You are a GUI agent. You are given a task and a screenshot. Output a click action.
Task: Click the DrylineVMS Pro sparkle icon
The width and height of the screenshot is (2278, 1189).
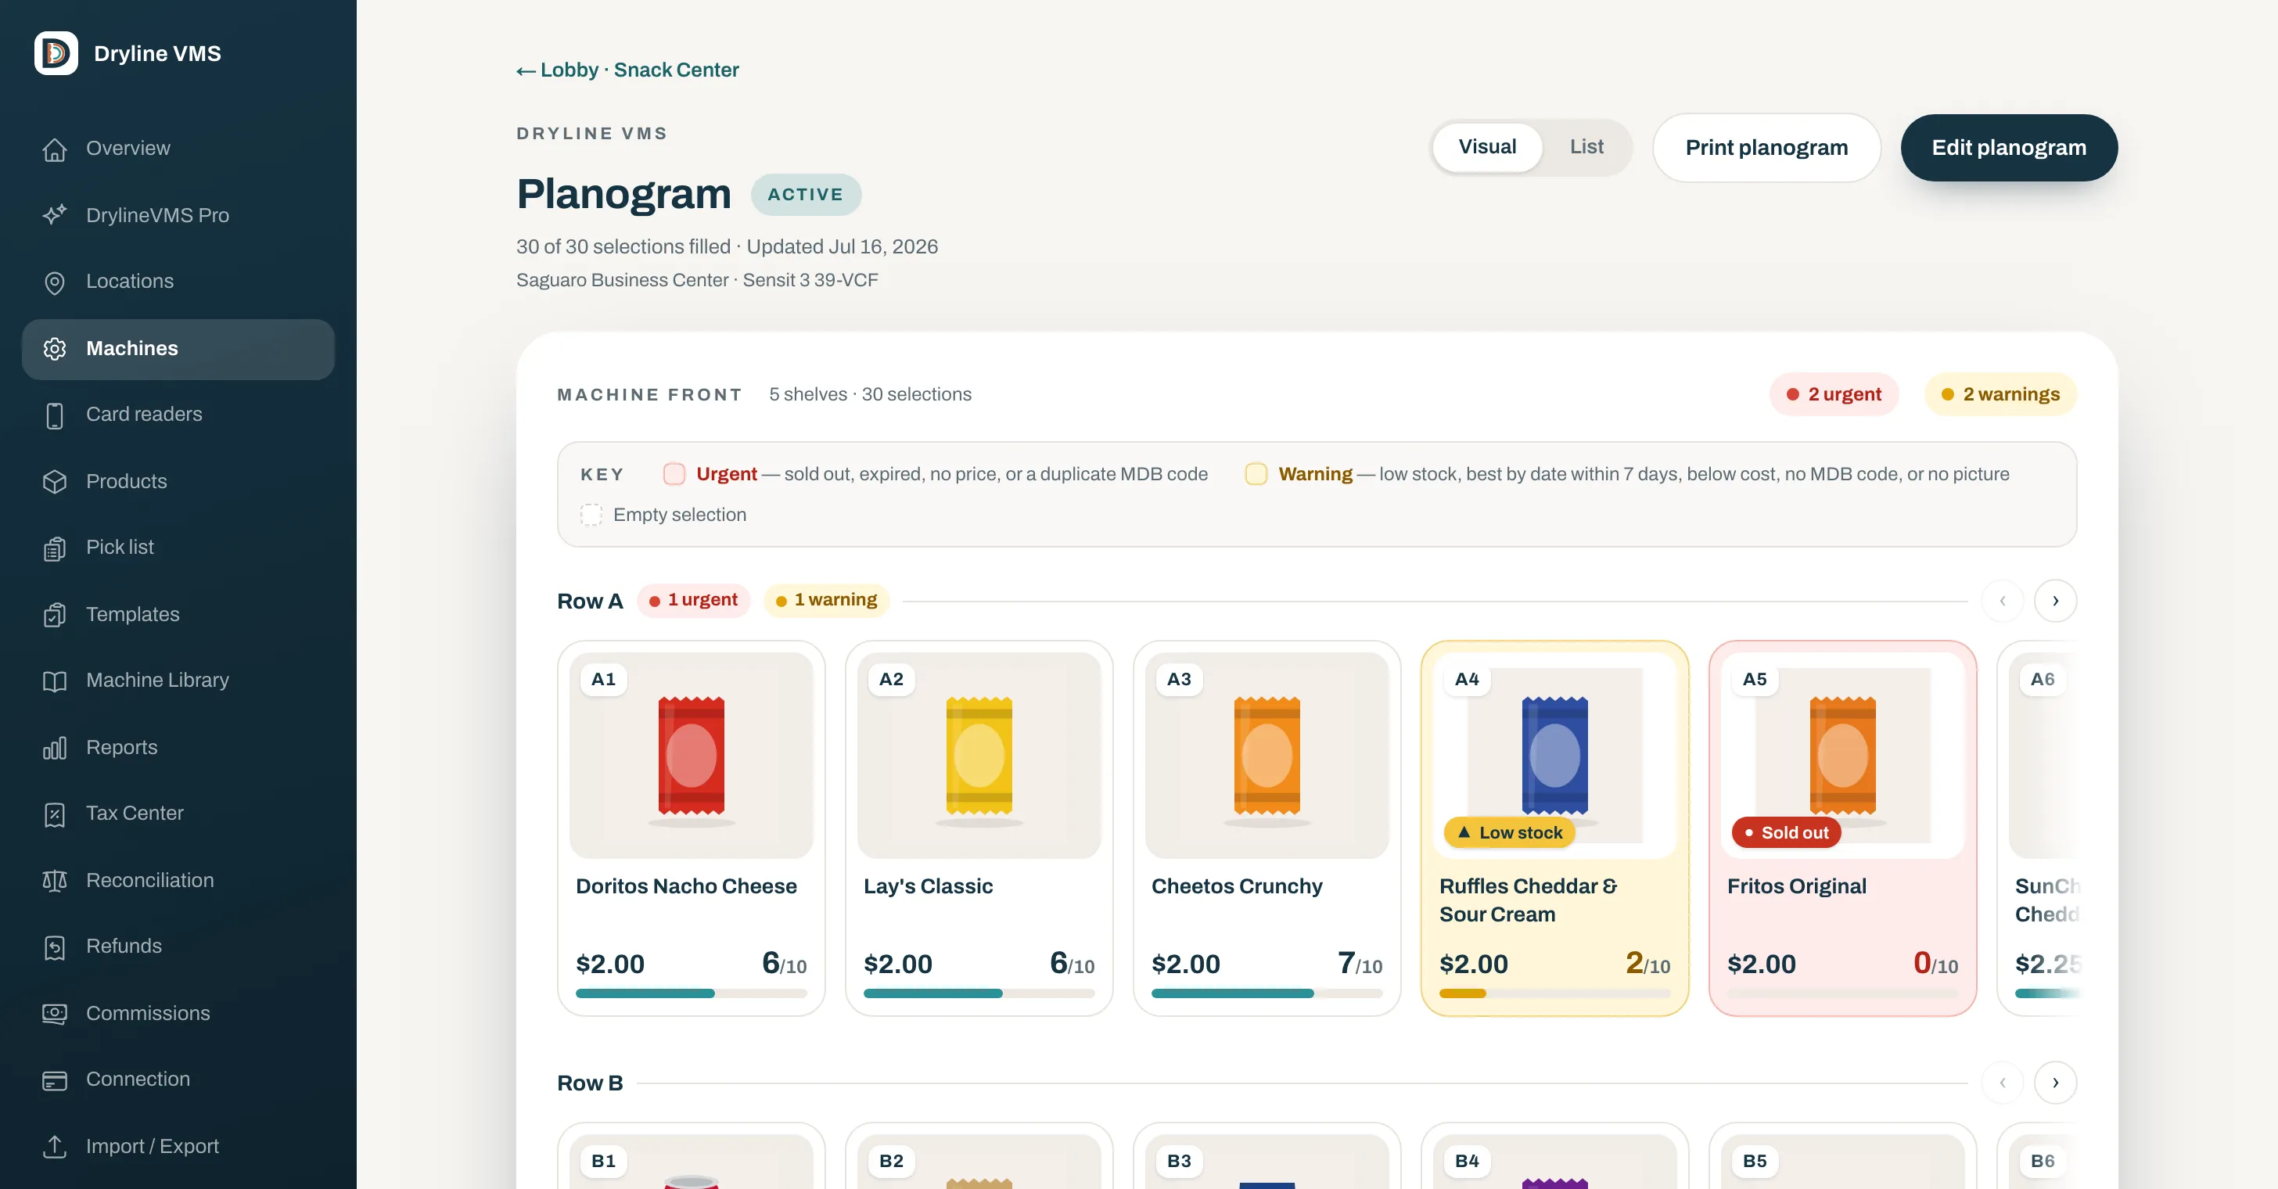coord(55,215)
